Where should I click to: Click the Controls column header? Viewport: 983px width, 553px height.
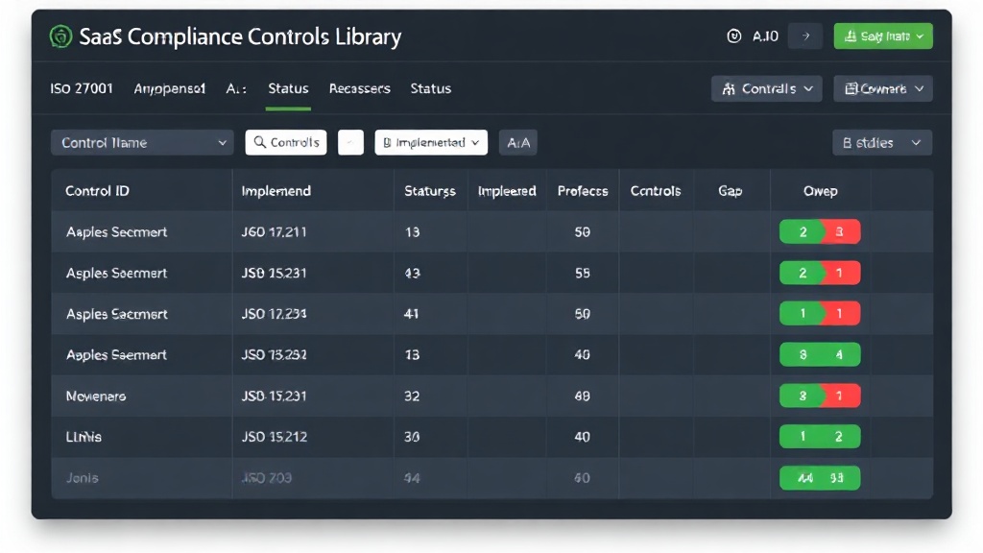point(655,191)
